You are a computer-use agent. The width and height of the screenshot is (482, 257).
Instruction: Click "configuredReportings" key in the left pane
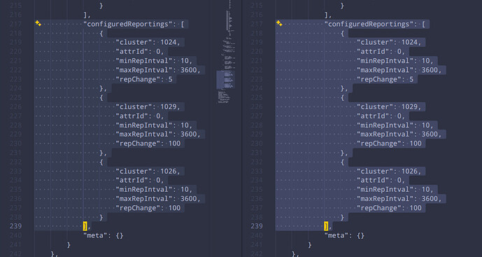[127, 24]
